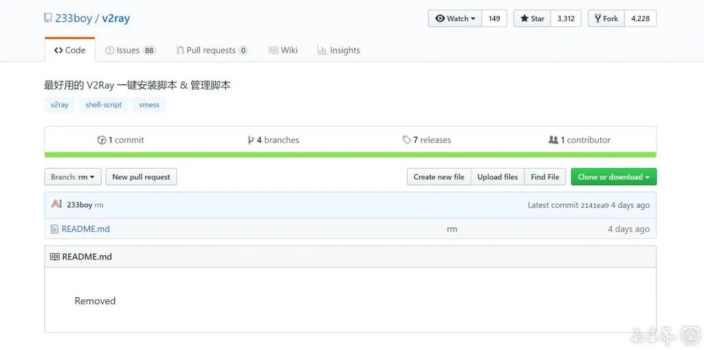Screen dimensions: 704x350
Task: Click the 233boy avatar icon in commit row
Action: pyautogui.click(x=56, y=205)
